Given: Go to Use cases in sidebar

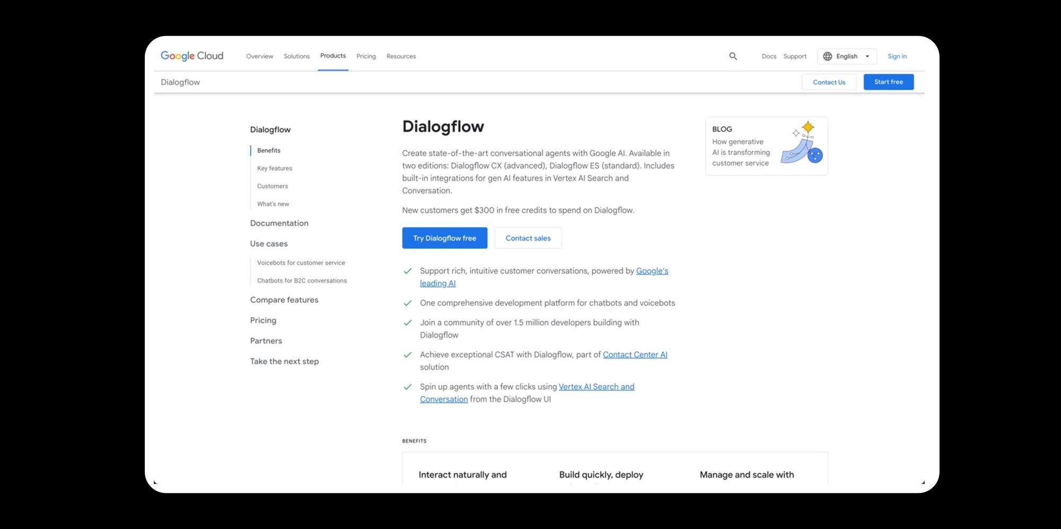Looking at the screenshot, I should pos(268,244).
